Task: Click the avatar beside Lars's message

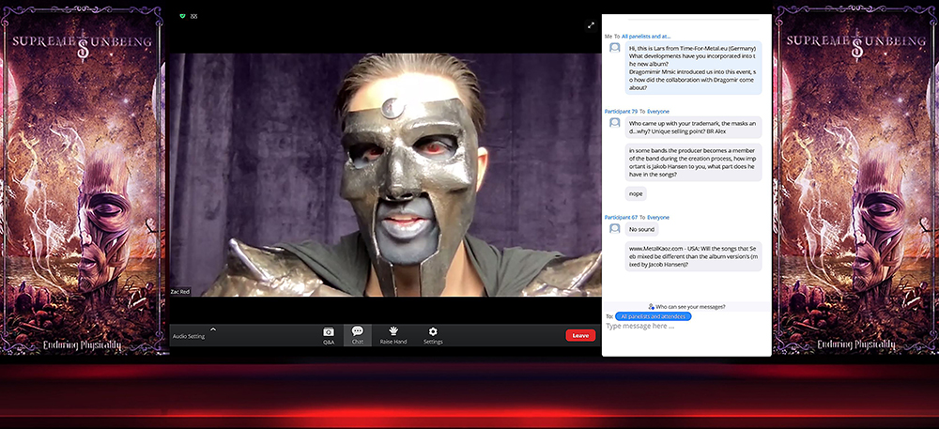Action: click(x=615, y=47)
